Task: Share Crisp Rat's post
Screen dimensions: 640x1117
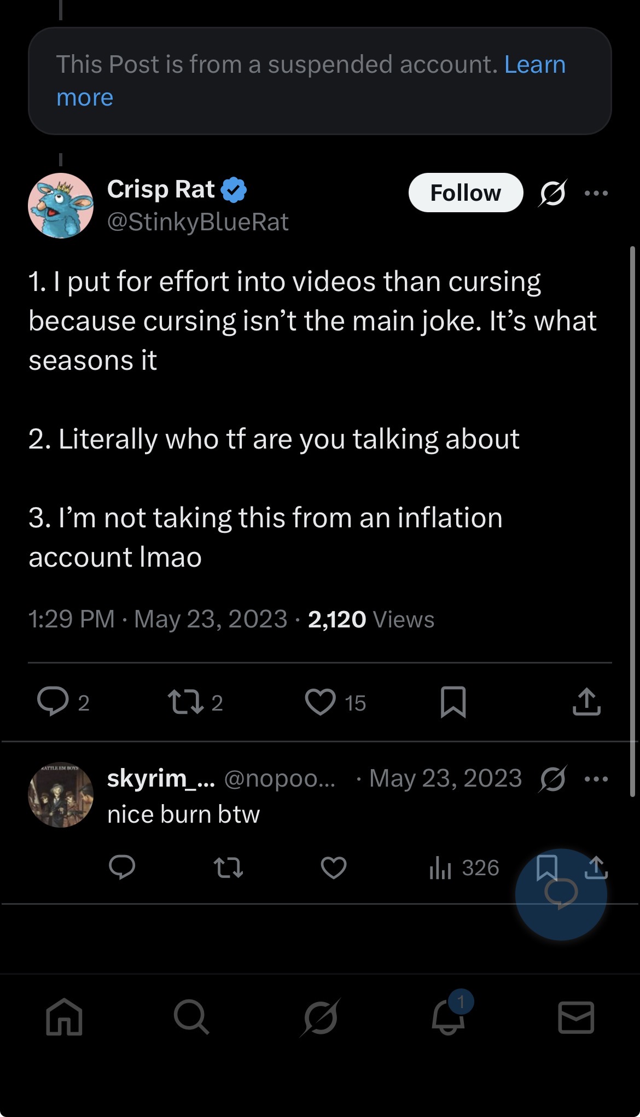Action: coord(586,702)
